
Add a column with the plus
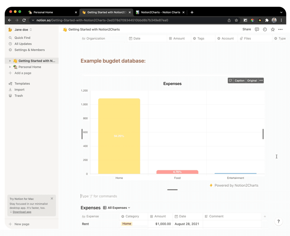coord(265,216)
